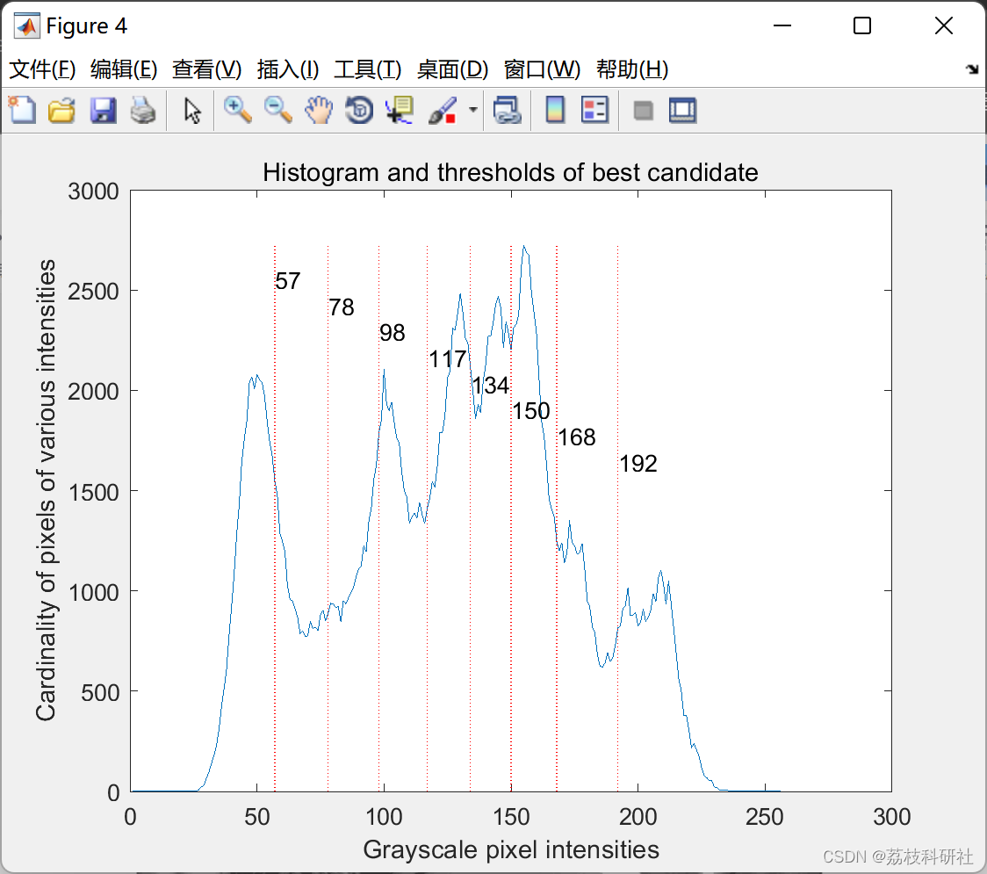The width and height of the screenshot is (987, 874).
Task: Activate the Zoom Out magnifier tool
Action: [x=277, y=110]
